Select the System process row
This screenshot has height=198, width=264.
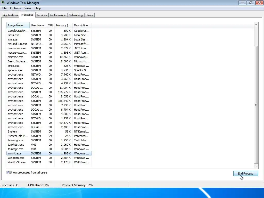click(49, 131)
